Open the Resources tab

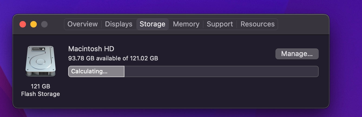[x=257, y=24]
